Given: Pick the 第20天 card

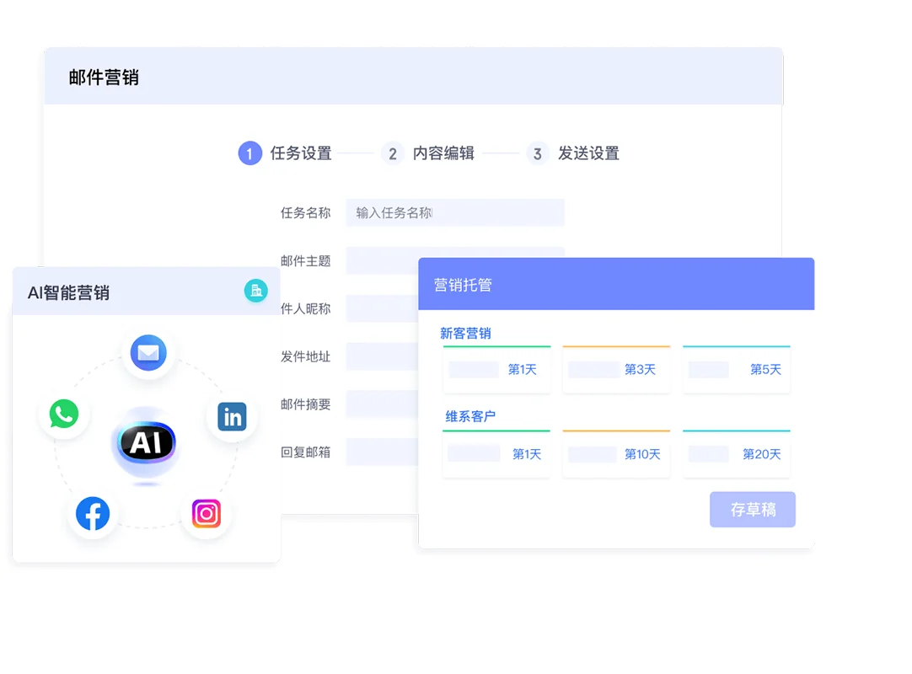Looking at the screenshot, I should coord(737,454).
